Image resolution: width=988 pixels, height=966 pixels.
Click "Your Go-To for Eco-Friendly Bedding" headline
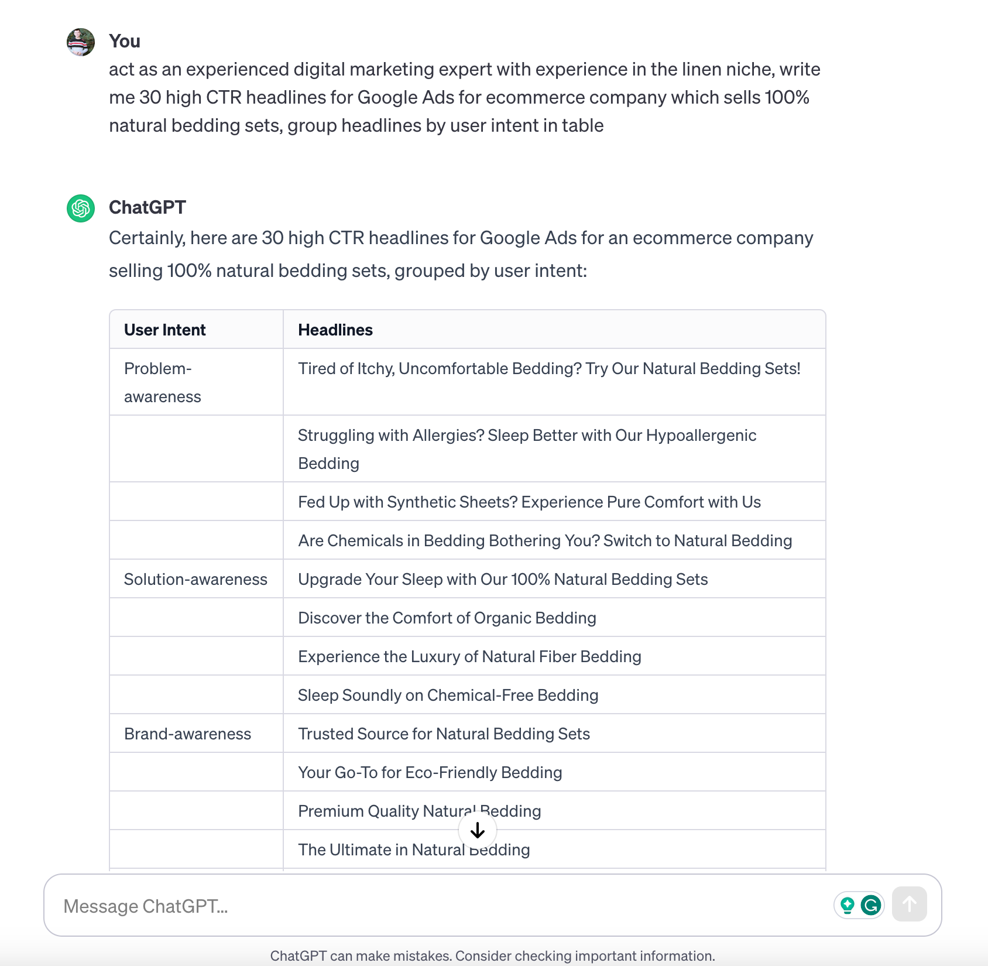click(x=430, y=773)
